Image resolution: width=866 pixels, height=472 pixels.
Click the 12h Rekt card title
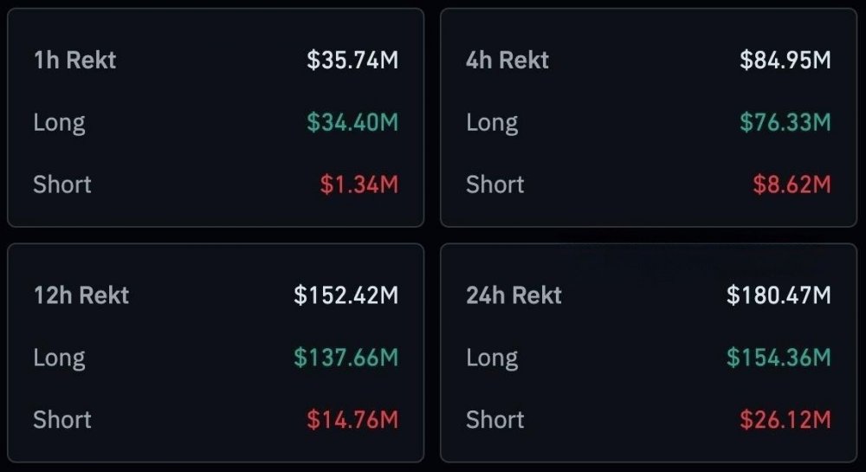tap(81, 295)
